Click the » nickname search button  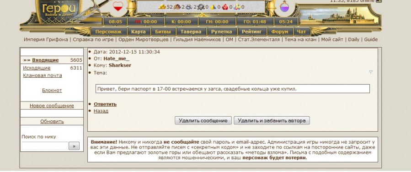coord(74,146)
